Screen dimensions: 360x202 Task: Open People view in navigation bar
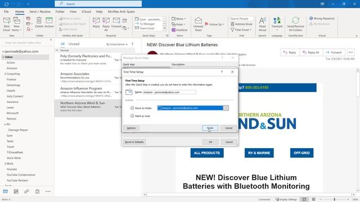point(26,191)
